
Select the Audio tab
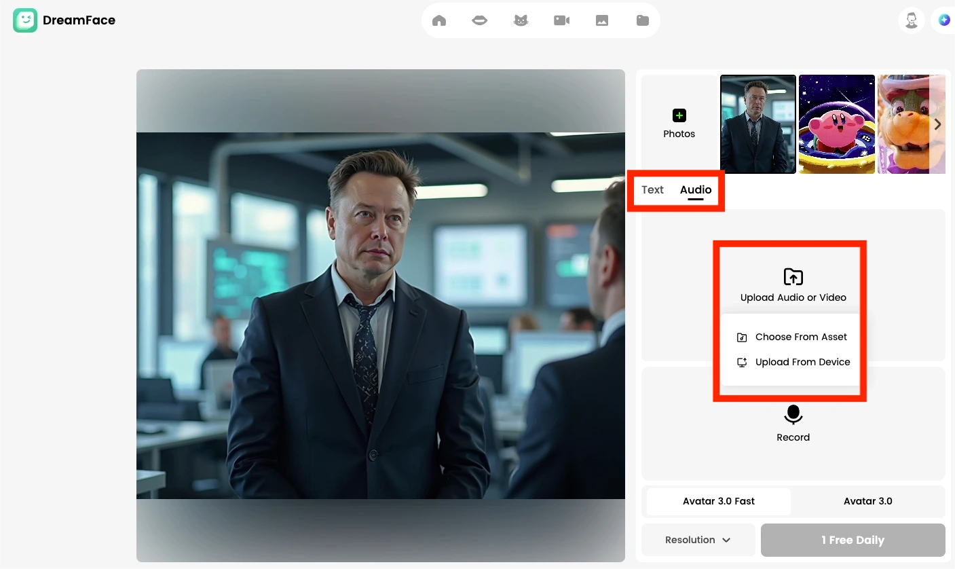tap(695, 190)
